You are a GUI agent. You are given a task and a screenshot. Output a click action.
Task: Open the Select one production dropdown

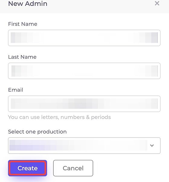tap(84, 145)
